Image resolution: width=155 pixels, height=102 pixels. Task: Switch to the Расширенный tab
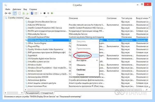(x=32, y=93)
